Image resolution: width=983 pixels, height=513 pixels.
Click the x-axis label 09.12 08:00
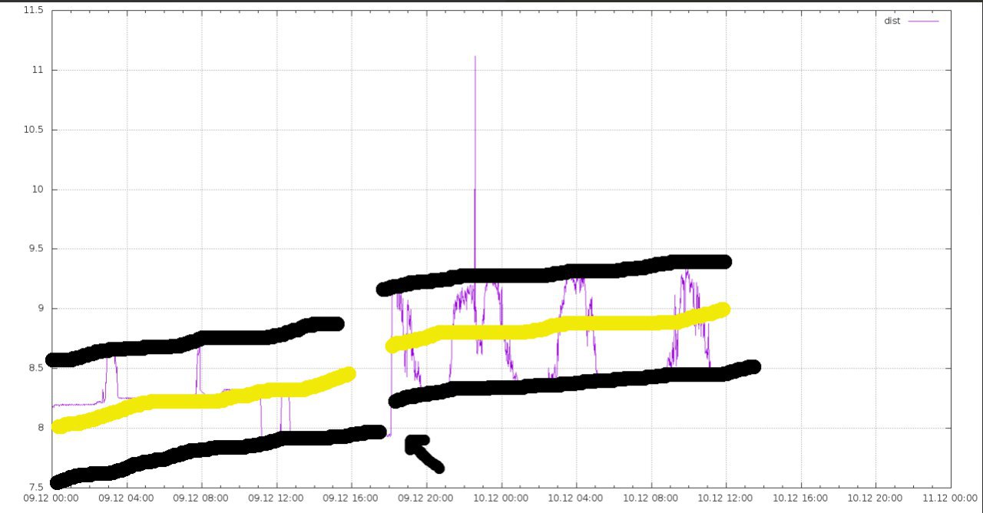(x=202, y=498)
